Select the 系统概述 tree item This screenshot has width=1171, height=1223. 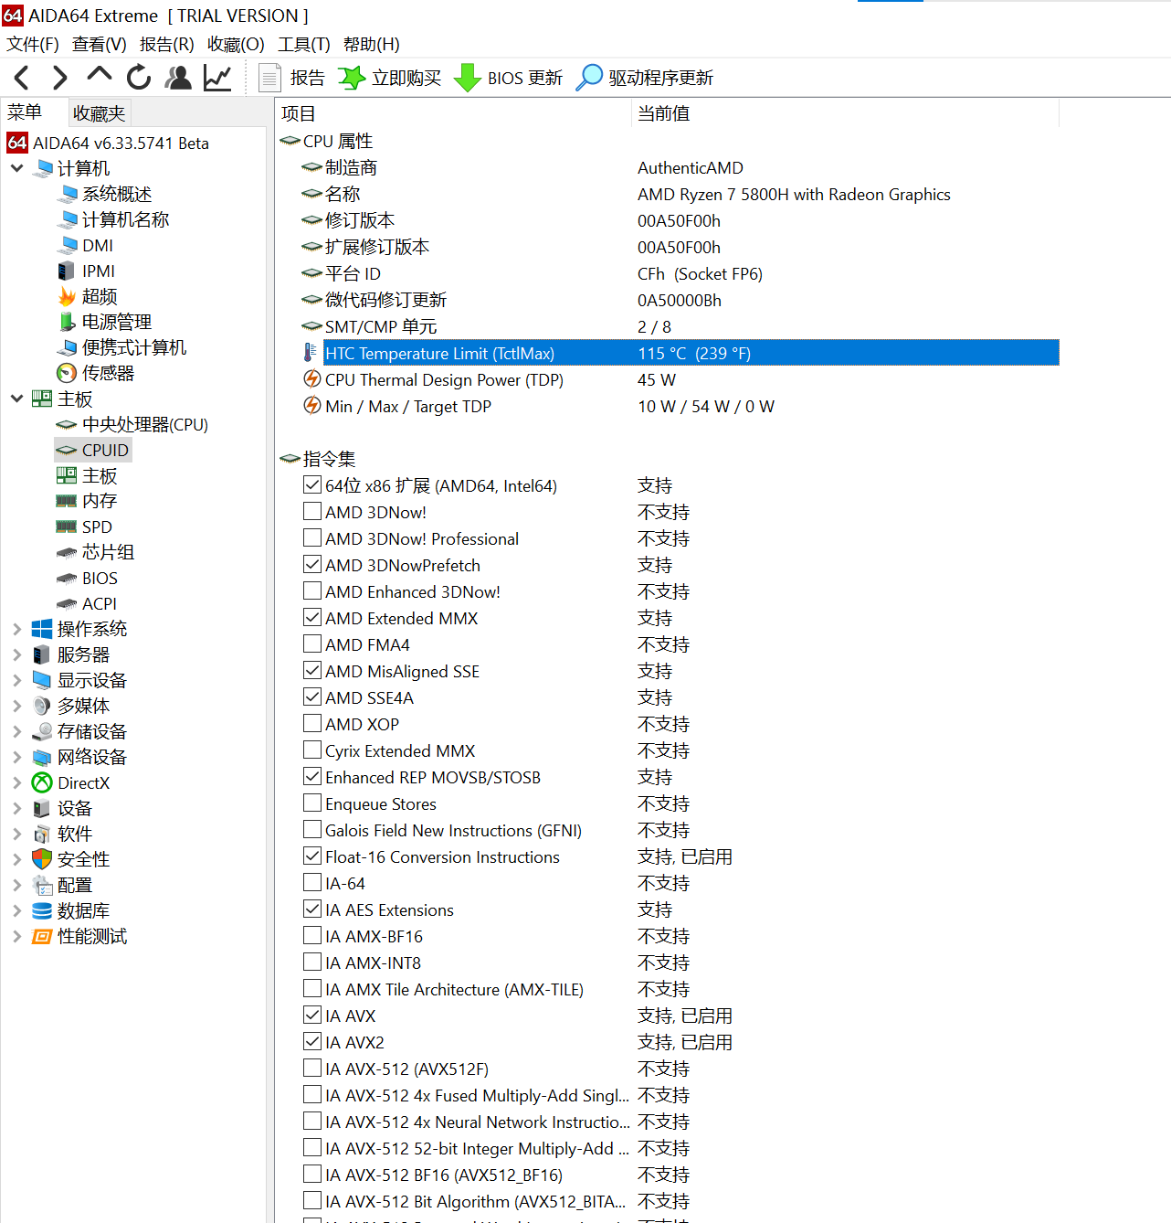point(104,194)
